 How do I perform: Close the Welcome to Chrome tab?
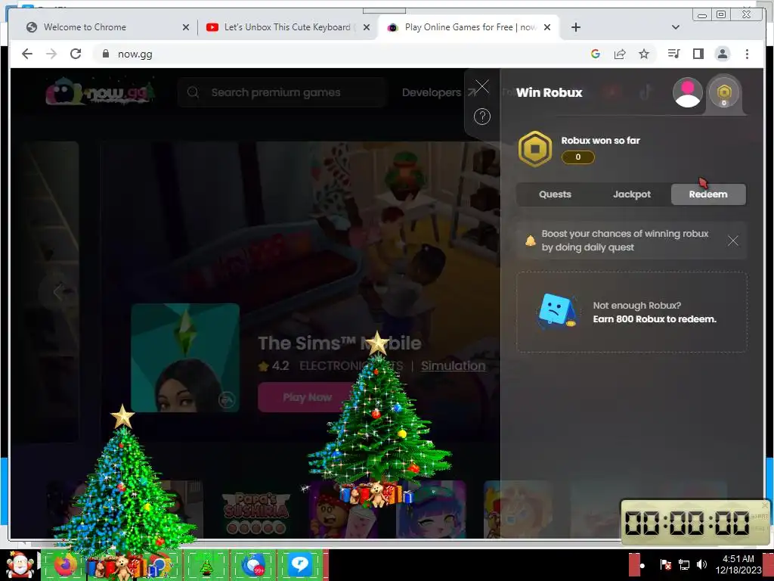coord(186,27)
